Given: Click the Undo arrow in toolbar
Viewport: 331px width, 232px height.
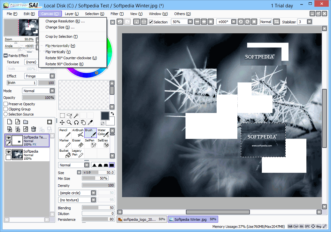Looking at the screenshot, I should coord(120,21).
